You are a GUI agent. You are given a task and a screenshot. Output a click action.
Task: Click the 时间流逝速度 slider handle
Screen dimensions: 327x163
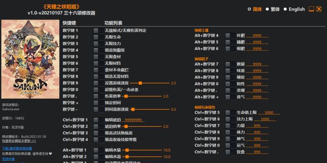133,109
